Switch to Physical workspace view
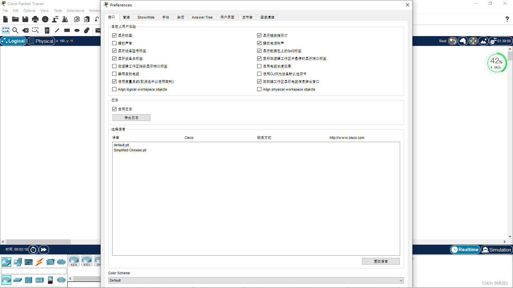 tap(41, 41)
